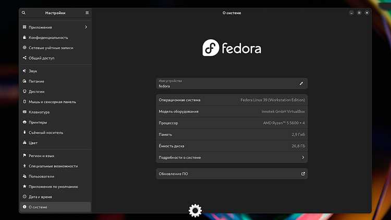Viewport: 391px width, 220px height.
Task: Open Регион и язык settings
Action: point(55,156)
